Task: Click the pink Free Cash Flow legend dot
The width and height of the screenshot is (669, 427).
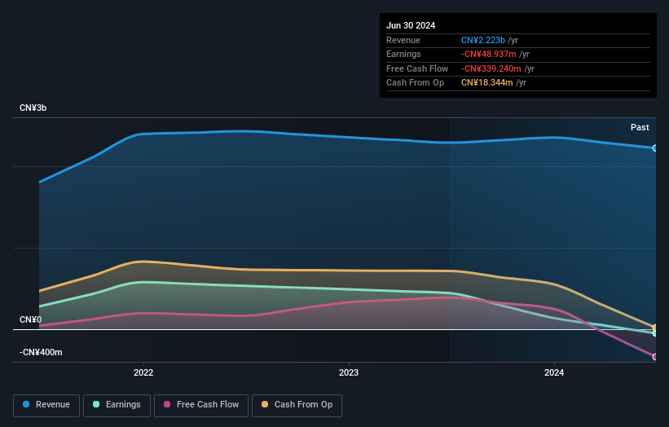Action: pyautogui.click(x=167, y=404)
